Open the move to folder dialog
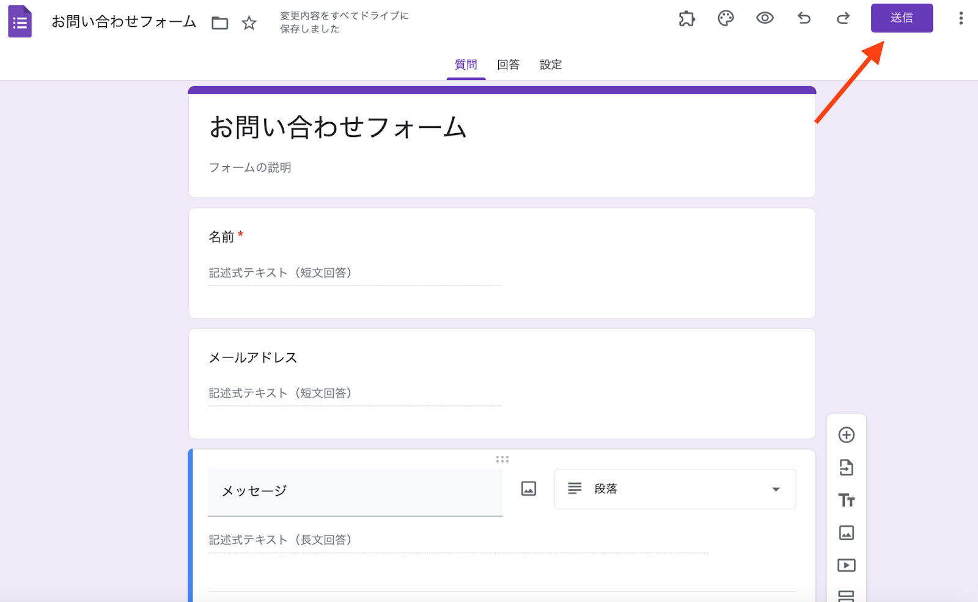Image resolution: width=978 pixels, height=602 pixels. point(219,23)
